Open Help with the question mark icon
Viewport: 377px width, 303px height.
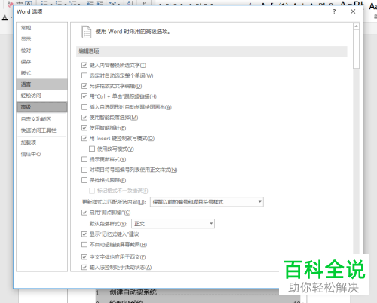[x=334, y=11]
